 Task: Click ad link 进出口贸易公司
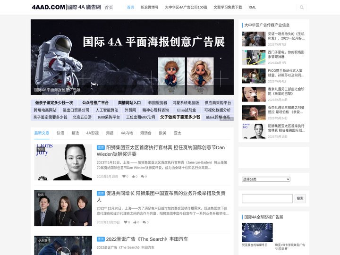(76, 110)
